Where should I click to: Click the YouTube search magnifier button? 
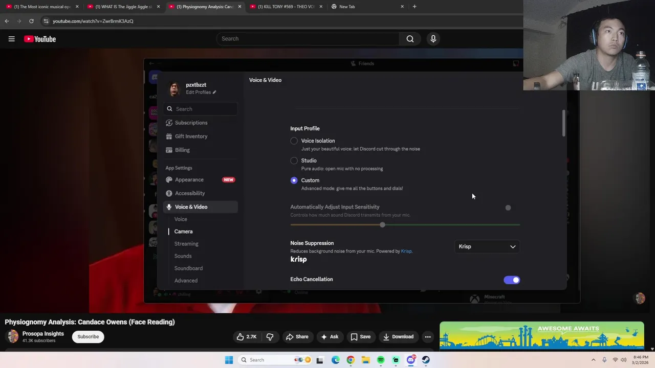(x=410, y=39)
